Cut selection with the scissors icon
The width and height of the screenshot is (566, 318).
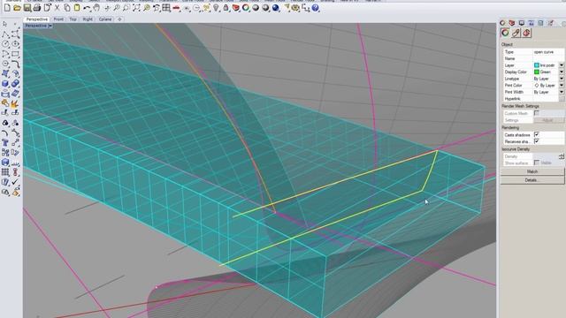pyautogui.click(x=57, y=8)
